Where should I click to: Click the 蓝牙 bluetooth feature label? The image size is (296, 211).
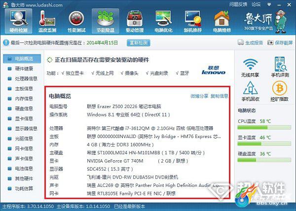(184, 73)
